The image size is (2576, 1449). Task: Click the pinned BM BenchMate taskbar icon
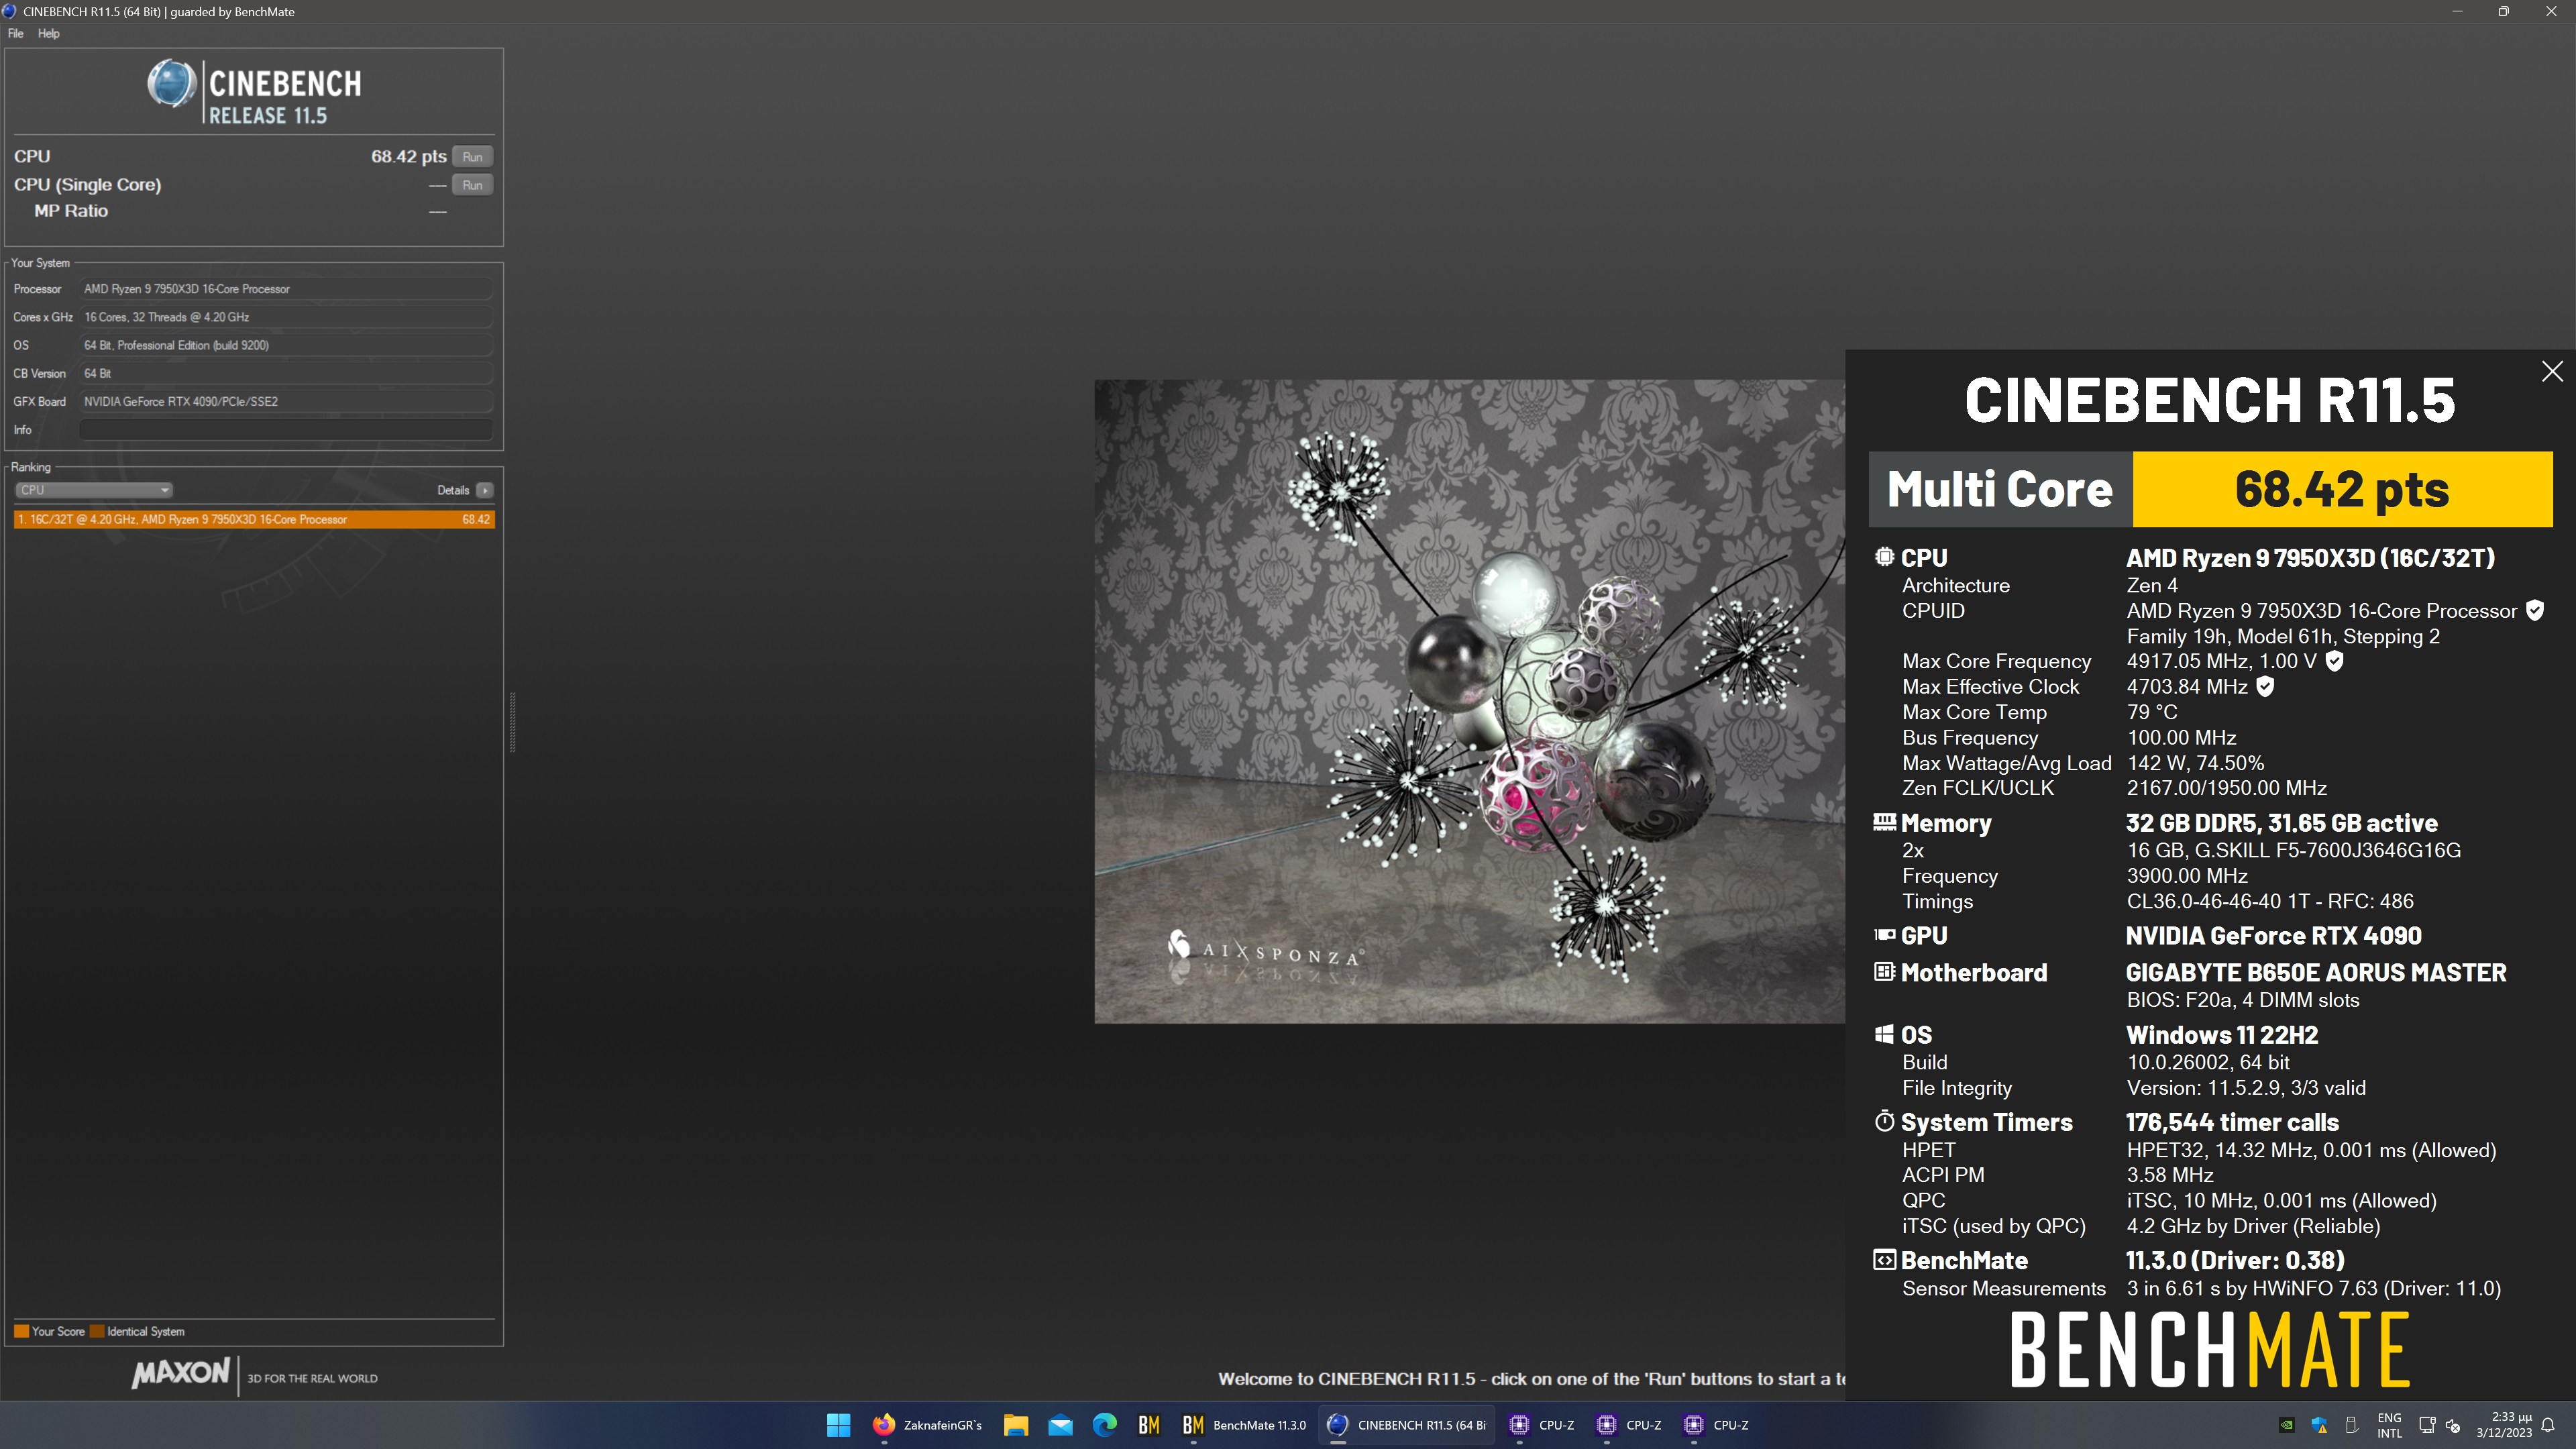(1149, 1425)
